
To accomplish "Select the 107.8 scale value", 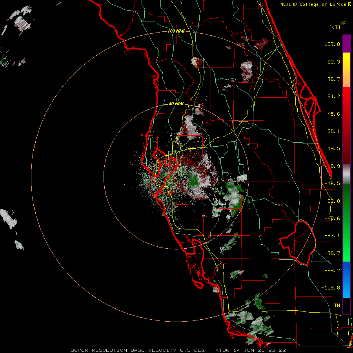I will [332, 44].
